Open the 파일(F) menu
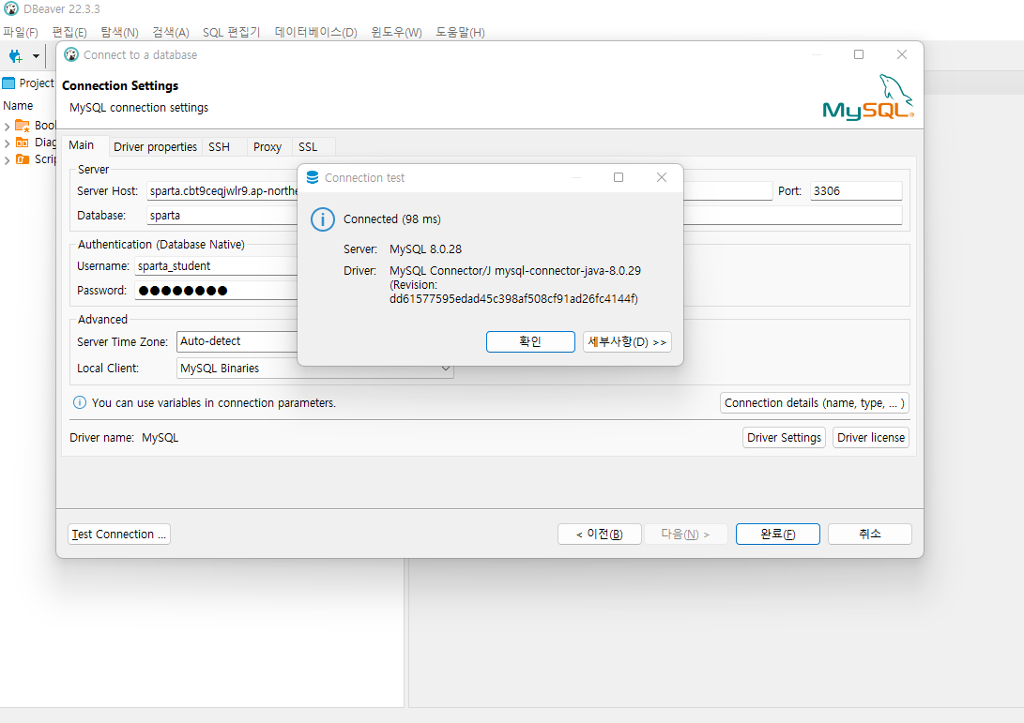 21,33
